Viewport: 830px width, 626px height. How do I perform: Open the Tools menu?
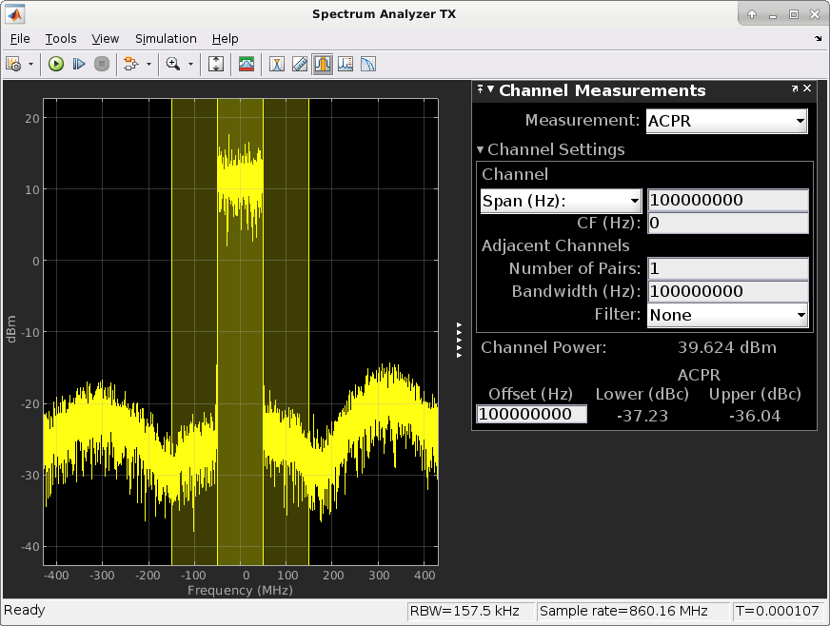(x=61, y=39)
